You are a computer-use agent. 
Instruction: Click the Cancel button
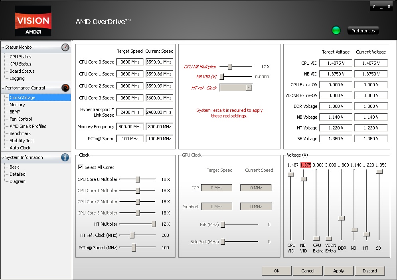point(308,271)
